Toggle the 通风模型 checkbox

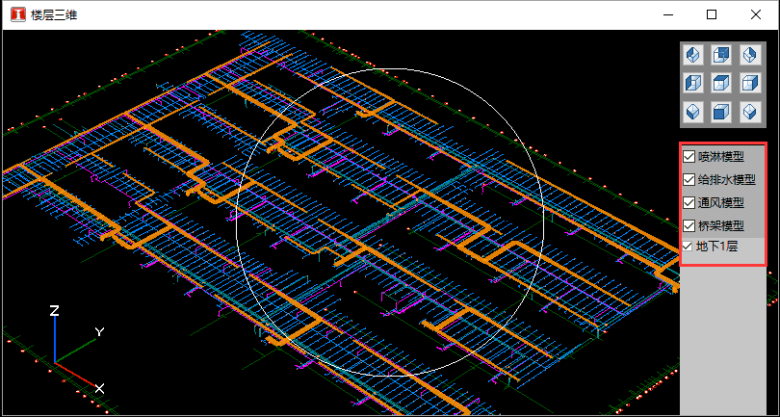[689, 202]
